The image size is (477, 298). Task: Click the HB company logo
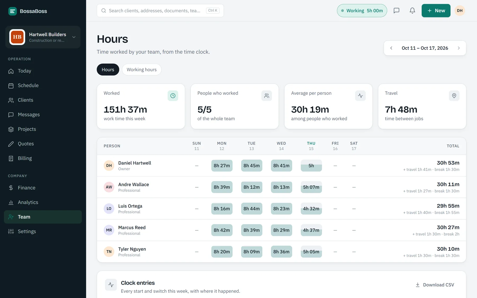pos(17,37)
